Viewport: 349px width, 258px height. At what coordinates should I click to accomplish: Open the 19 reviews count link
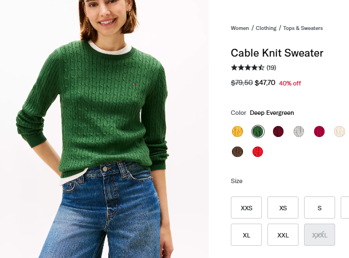[x=271, y=68]
